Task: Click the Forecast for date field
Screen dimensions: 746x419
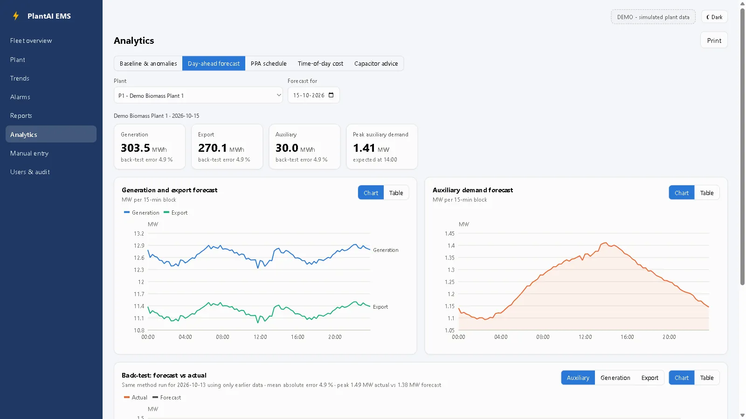Action: (313, 95)
